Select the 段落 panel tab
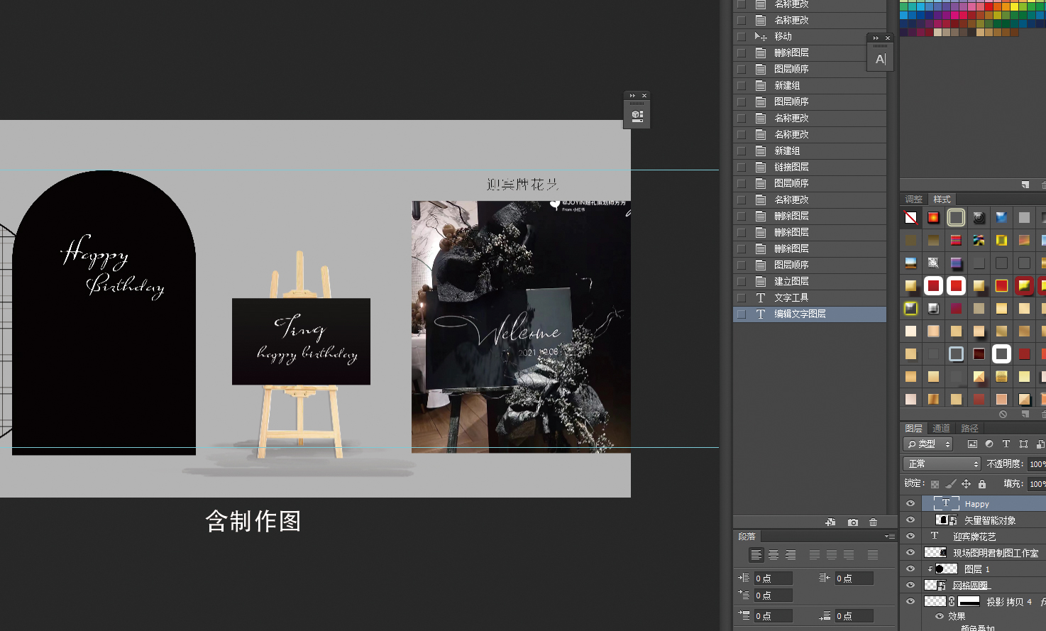Screen dimensions: 1046x631 747,537
